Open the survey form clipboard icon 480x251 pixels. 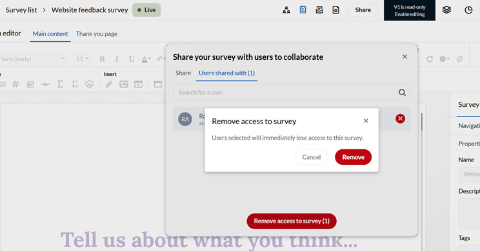pyautogui.click(x=303, y=10)
